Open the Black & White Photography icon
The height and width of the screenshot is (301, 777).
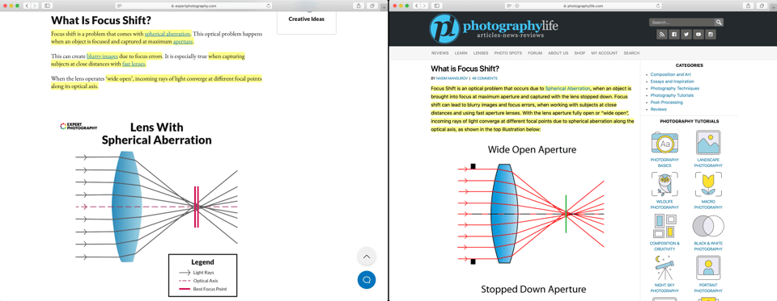point(708,227)
